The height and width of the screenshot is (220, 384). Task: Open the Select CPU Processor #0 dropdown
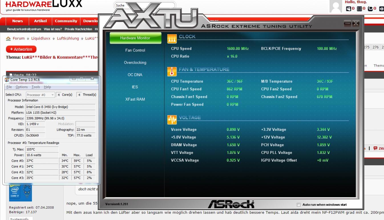[x=41, y=95]
